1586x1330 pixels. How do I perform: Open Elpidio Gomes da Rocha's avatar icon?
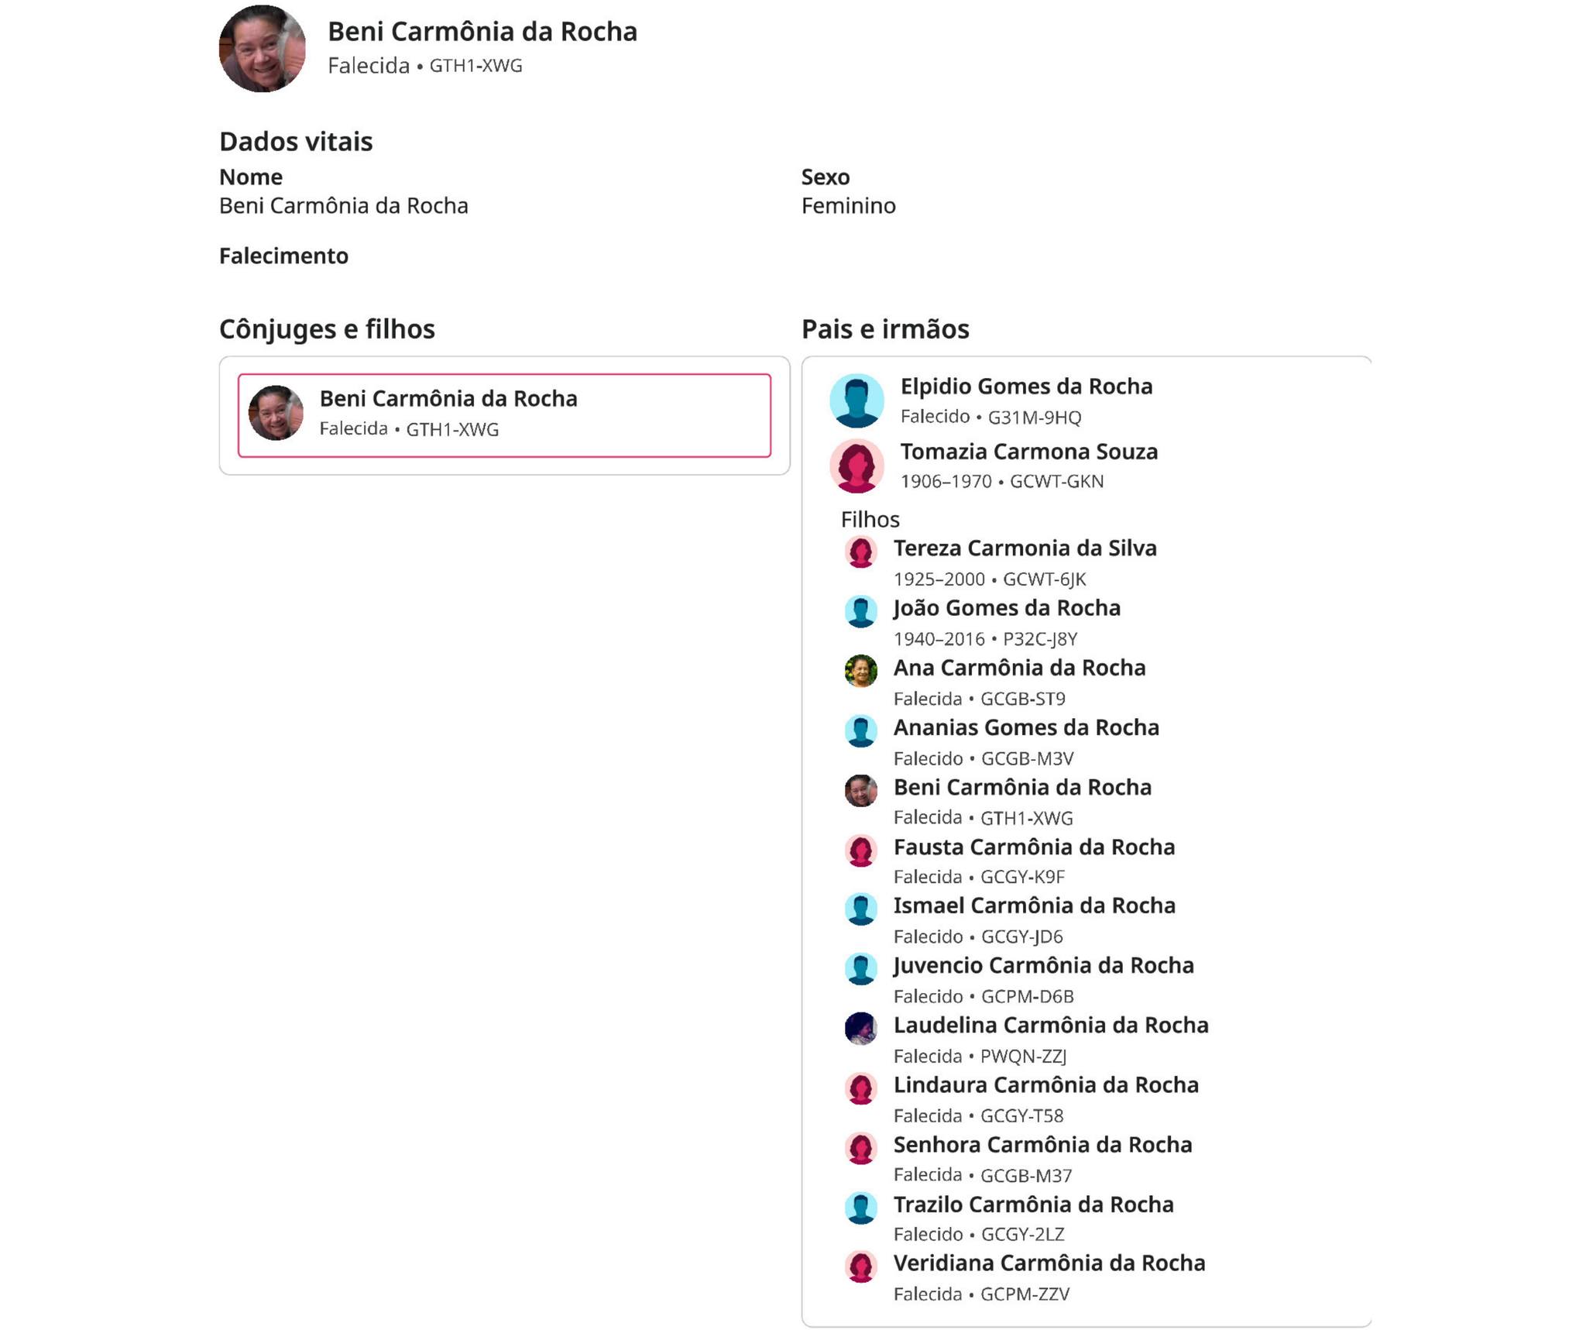click(x=857, y=400)
